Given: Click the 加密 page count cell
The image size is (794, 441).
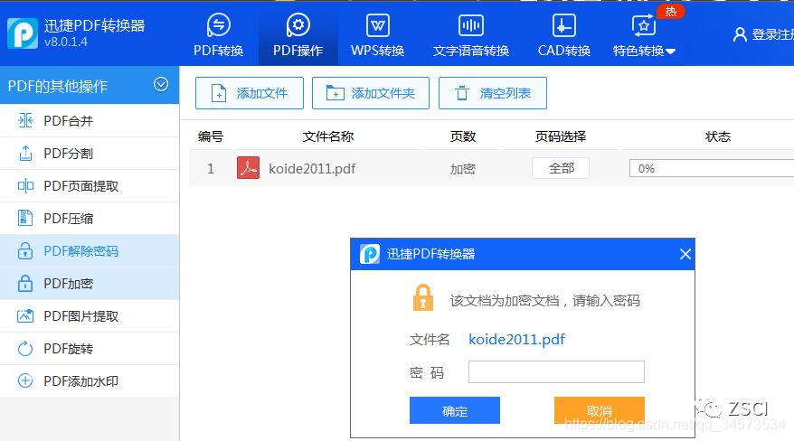Looking at the screenshot, I should tap(462, 169).
